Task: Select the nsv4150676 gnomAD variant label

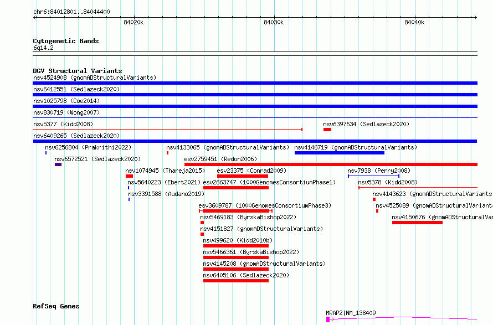Action: 442,217
